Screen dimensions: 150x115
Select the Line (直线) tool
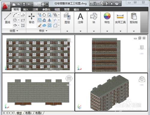7,18
